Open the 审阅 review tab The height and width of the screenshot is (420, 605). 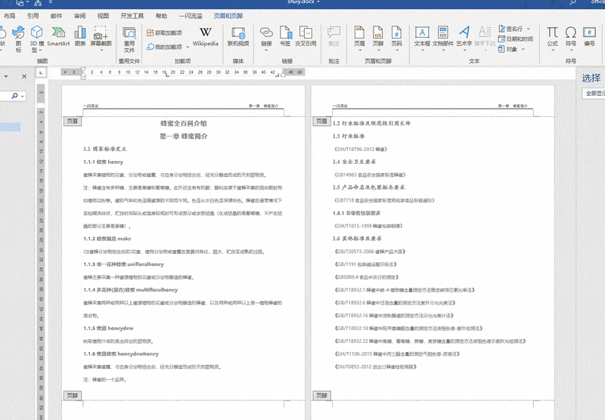80,16
